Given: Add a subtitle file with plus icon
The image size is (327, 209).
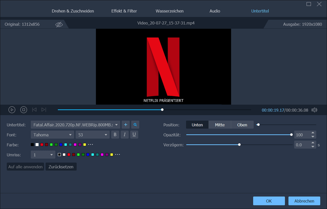Looking at the screenshot, I should point(125,125).
